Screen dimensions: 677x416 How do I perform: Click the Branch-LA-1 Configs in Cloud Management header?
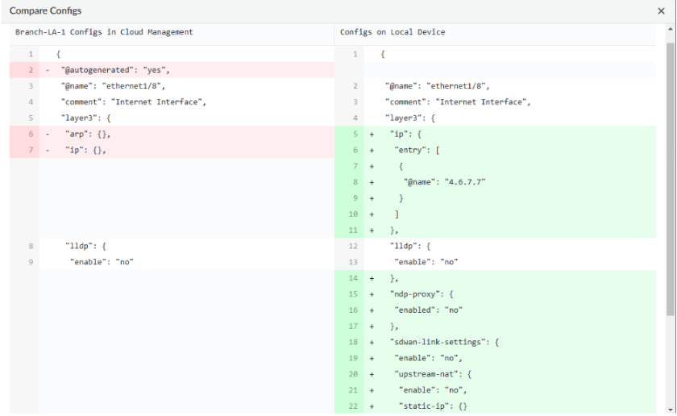(104, 32)
